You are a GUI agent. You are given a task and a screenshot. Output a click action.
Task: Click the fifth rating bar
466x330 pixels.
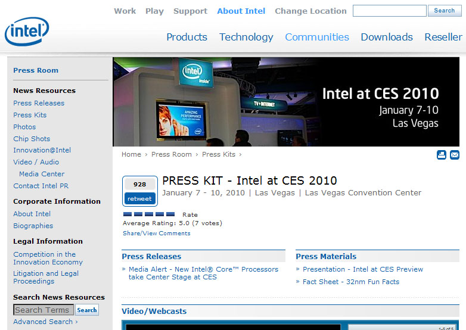(170, 214)
